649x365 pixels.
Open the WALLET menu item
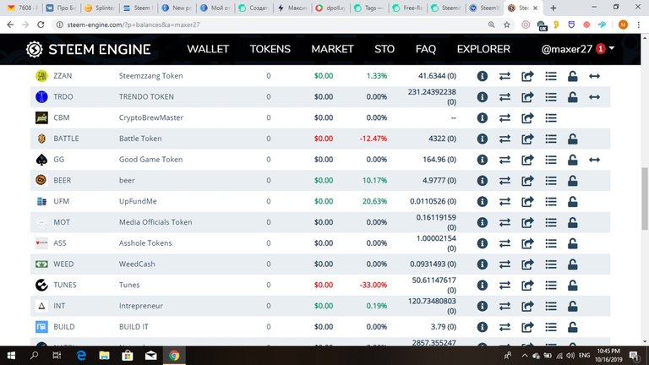(x=208, y=49)
